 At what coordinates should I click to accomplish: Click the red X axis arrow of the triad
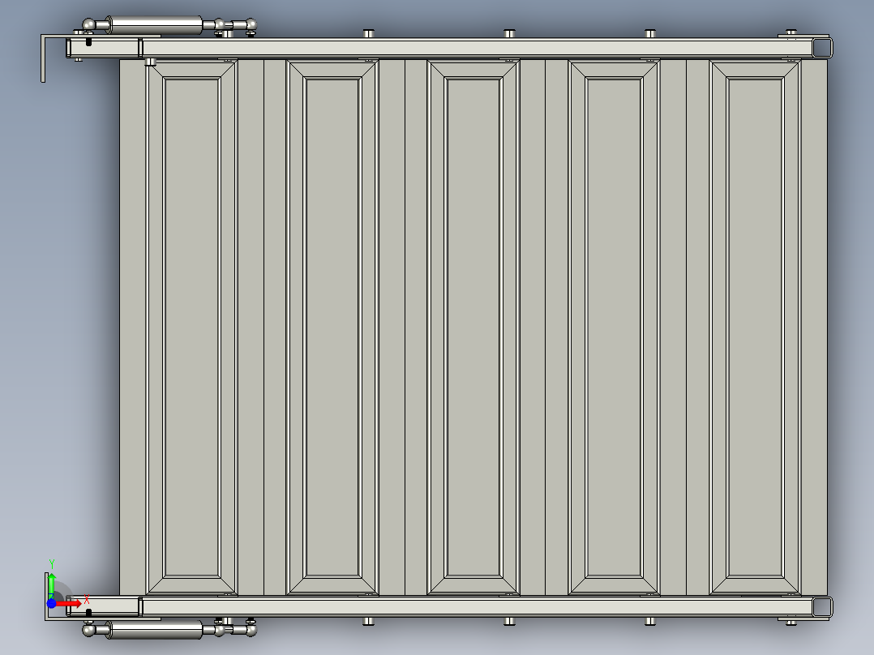[x=69, y=603]
